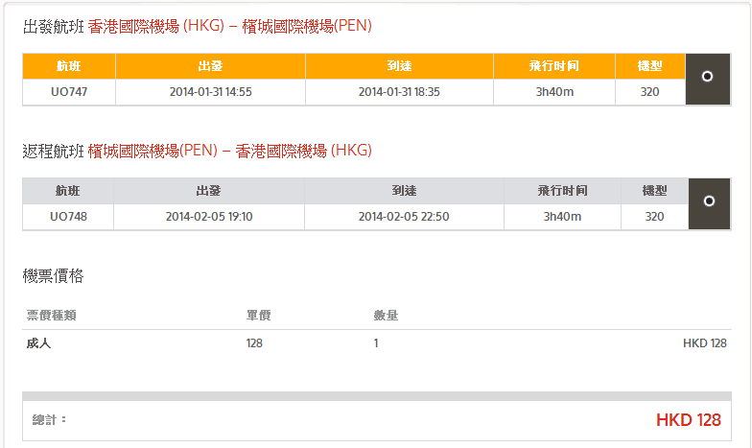This screenshot has width=752, height=448.
Task: Click the outbound departure time 2014-01-31 14:55
Action: click(209, 92)
